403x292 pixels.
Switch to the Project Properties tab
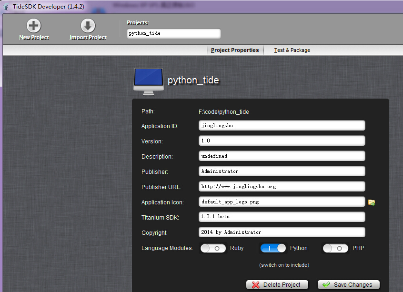pyautogui.click(x=235, y=50)
